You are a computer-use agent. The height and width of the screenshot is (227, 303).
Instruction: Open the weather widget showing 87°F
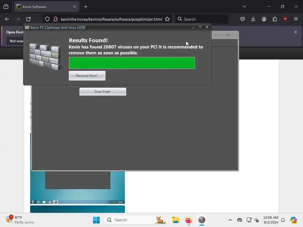20,220
